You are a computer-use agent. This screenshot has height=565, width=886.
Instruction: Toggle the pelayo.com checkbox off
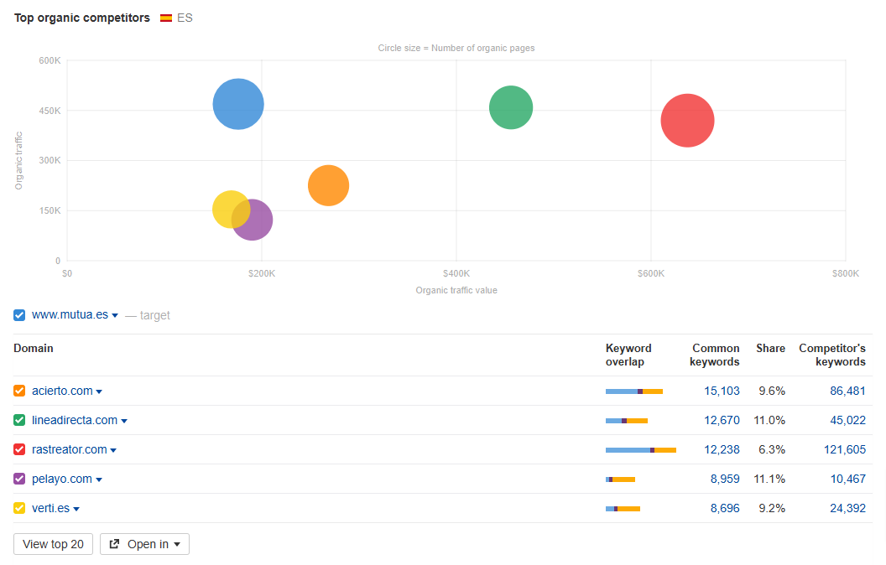18,479
